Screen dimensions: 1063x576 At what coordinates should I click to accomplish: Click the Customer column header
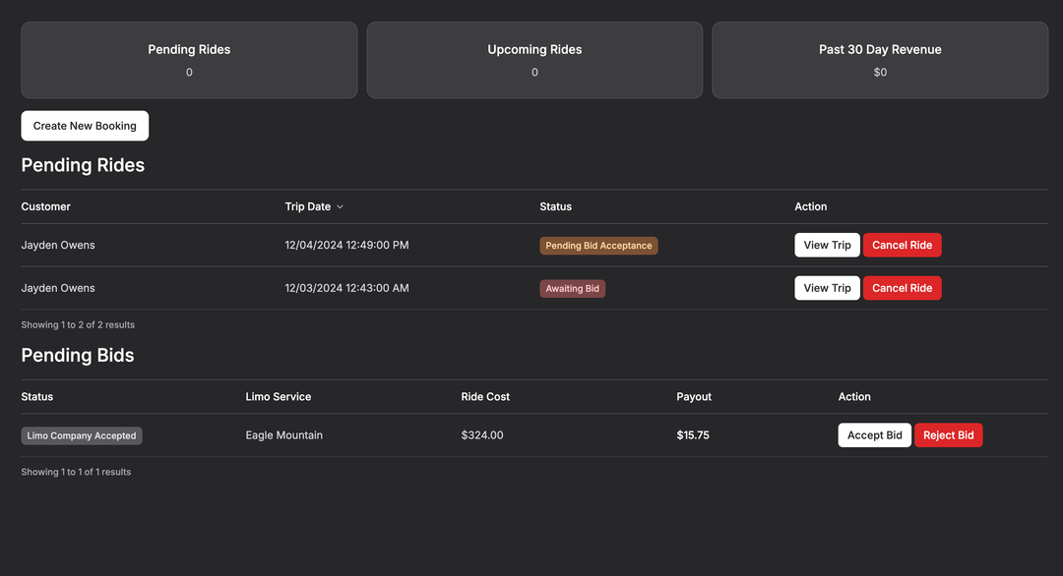click(45, 206)
